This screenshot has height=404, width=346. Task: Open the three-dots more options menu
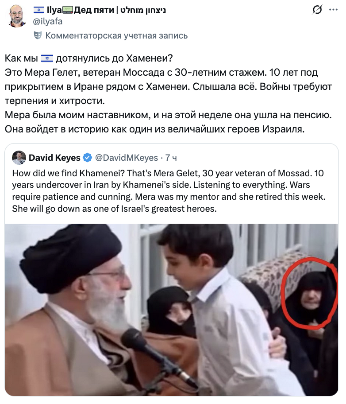[x=333, y=10]
